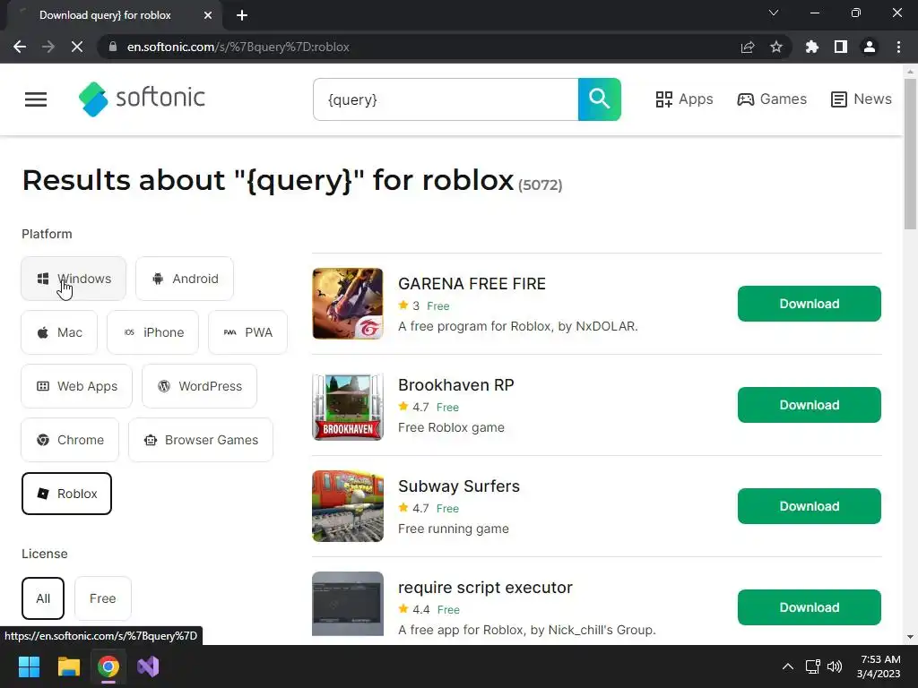View site info via the padlock icon

113,47
